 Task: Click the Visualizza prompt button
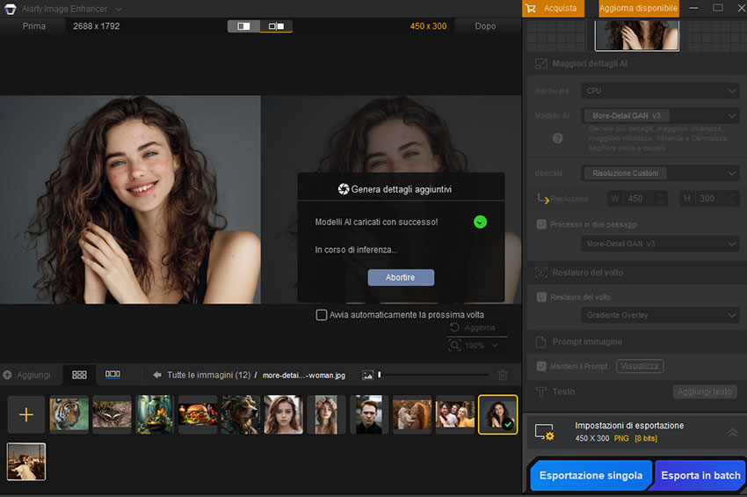click(640, 366)
